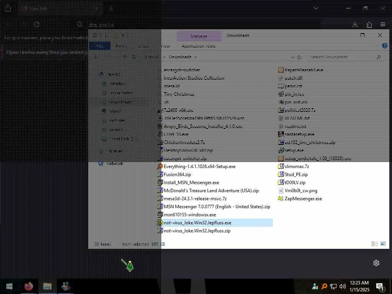Expand the breadcrumb chevron after Downloads
The height and width of the screenshot is (294, 392).
tap(196, 57)
